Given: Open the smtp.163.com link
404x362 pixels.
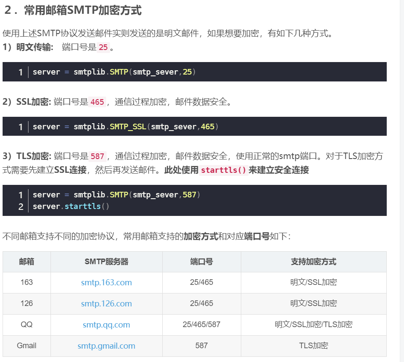Looking at the screenshot, I should point(107,283).
